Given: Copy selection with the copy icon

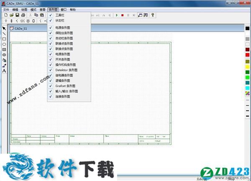Looking at the screenshot, I should pos(36,15).
